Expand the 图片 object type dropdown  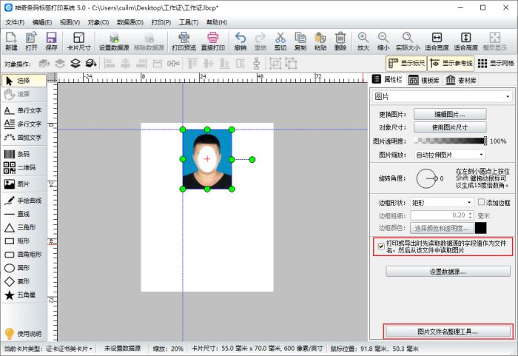(x=442, y=96)
